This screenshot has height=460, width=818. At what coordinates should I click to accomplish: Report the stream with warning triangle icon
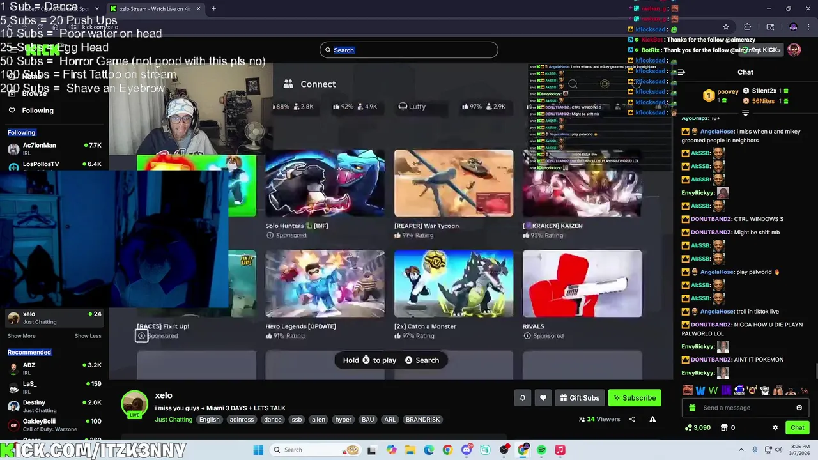(x=652, y=419)
